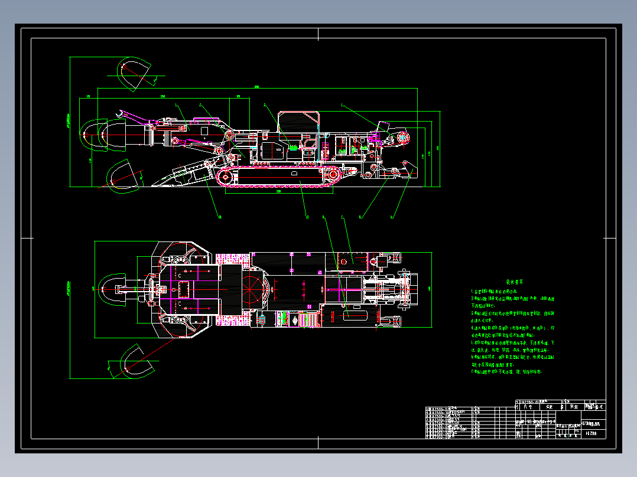Select the crawler track in the side elevation view
637x477 pixels.
[279, 176]
